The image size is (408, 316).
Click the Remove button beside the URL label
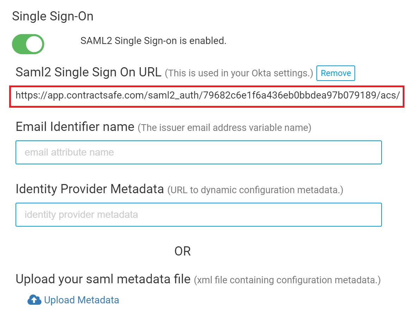pyautogui.click(x=336, y=73)
